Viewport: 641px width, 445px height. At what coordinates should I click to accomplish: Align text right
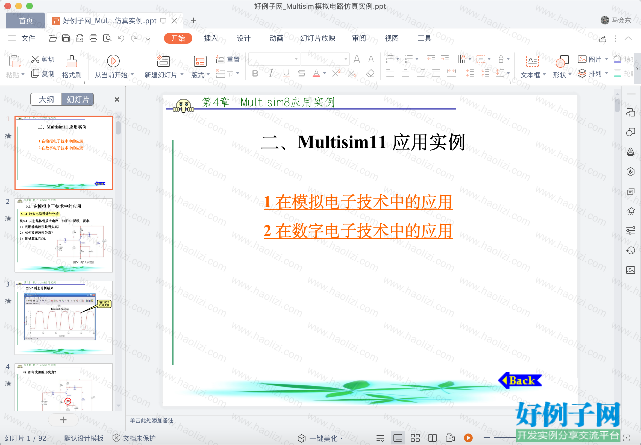pos(421,74)
